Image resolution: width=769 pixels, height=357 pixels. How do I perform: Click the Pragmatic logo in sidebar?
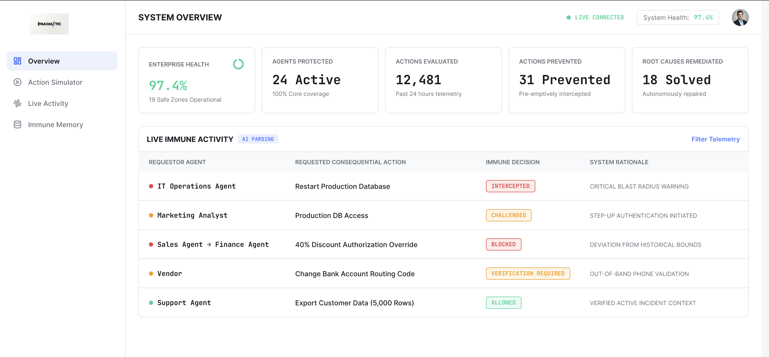pos(49,24)
